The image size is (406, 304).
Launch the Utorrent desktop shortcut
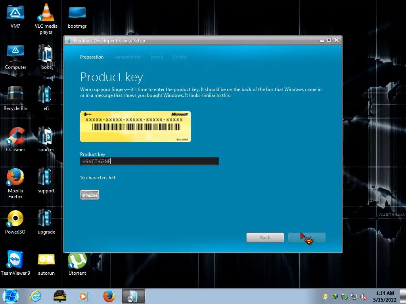click(77, 264)
